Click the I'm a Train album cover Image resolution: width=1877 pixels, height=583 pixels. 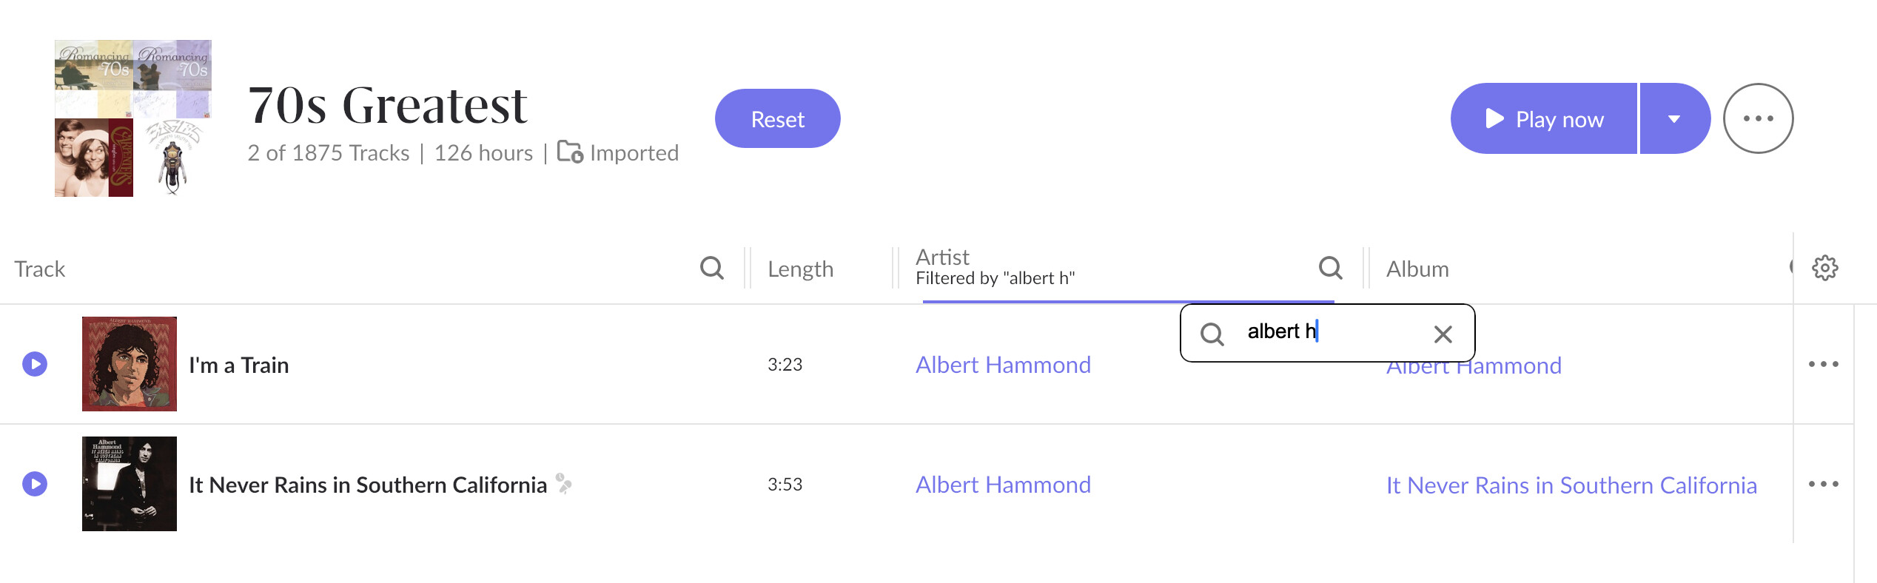coord(130,364)
